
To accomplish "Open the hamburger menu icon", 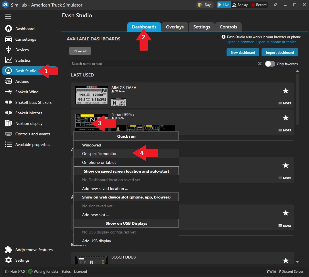I will point(8,16).
